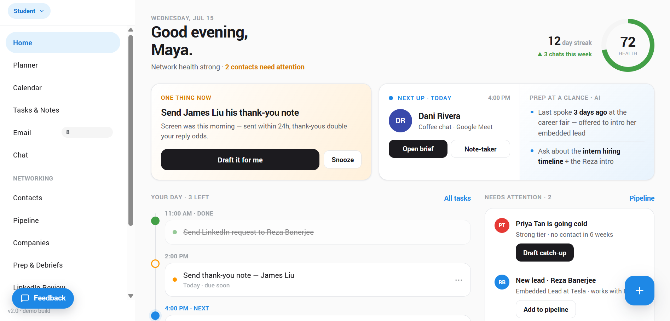This screenshot has width=670, height=321.
Task: Click sidebar scroll down arrow
Action: click(131, 296)
